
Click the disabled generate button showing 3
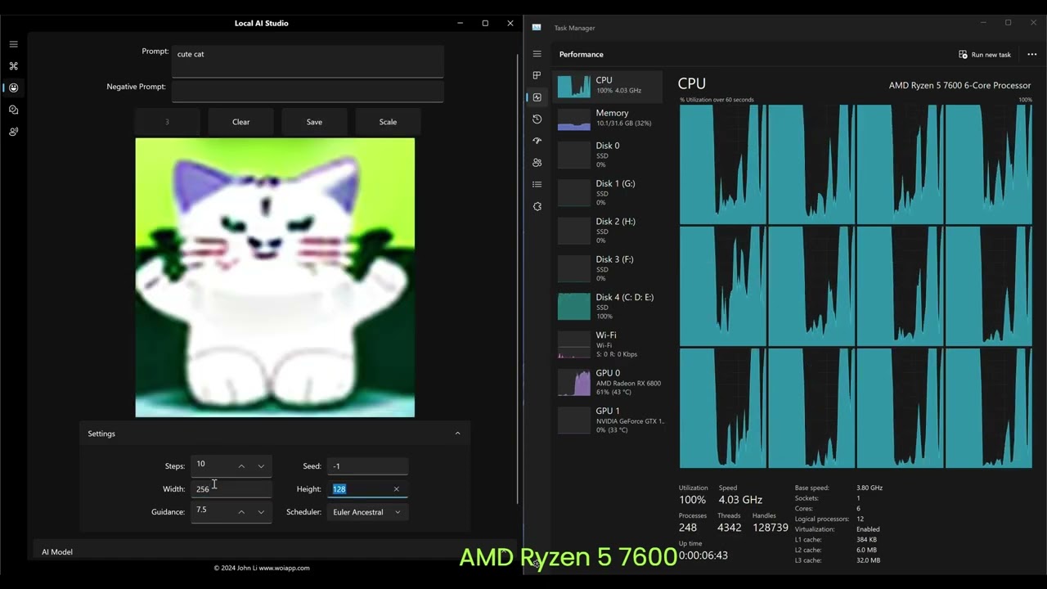click(167, 122)
